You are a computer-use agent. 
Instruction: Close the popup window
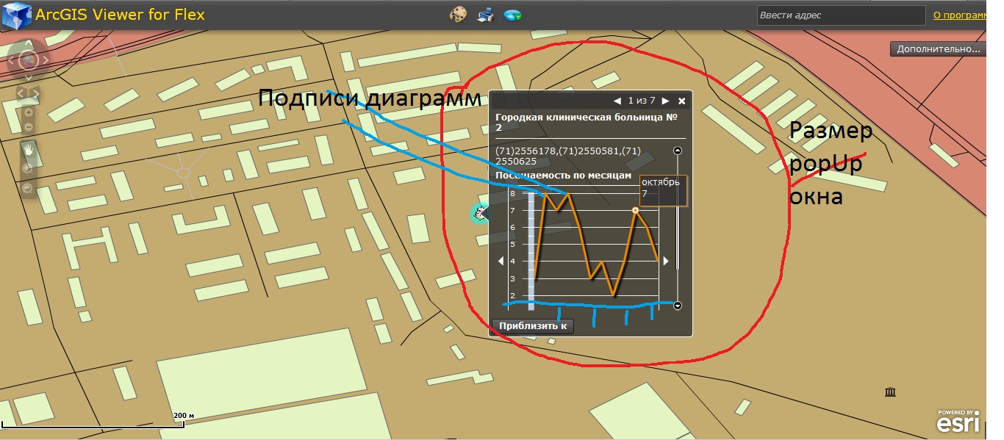click(x=681, y=101)
